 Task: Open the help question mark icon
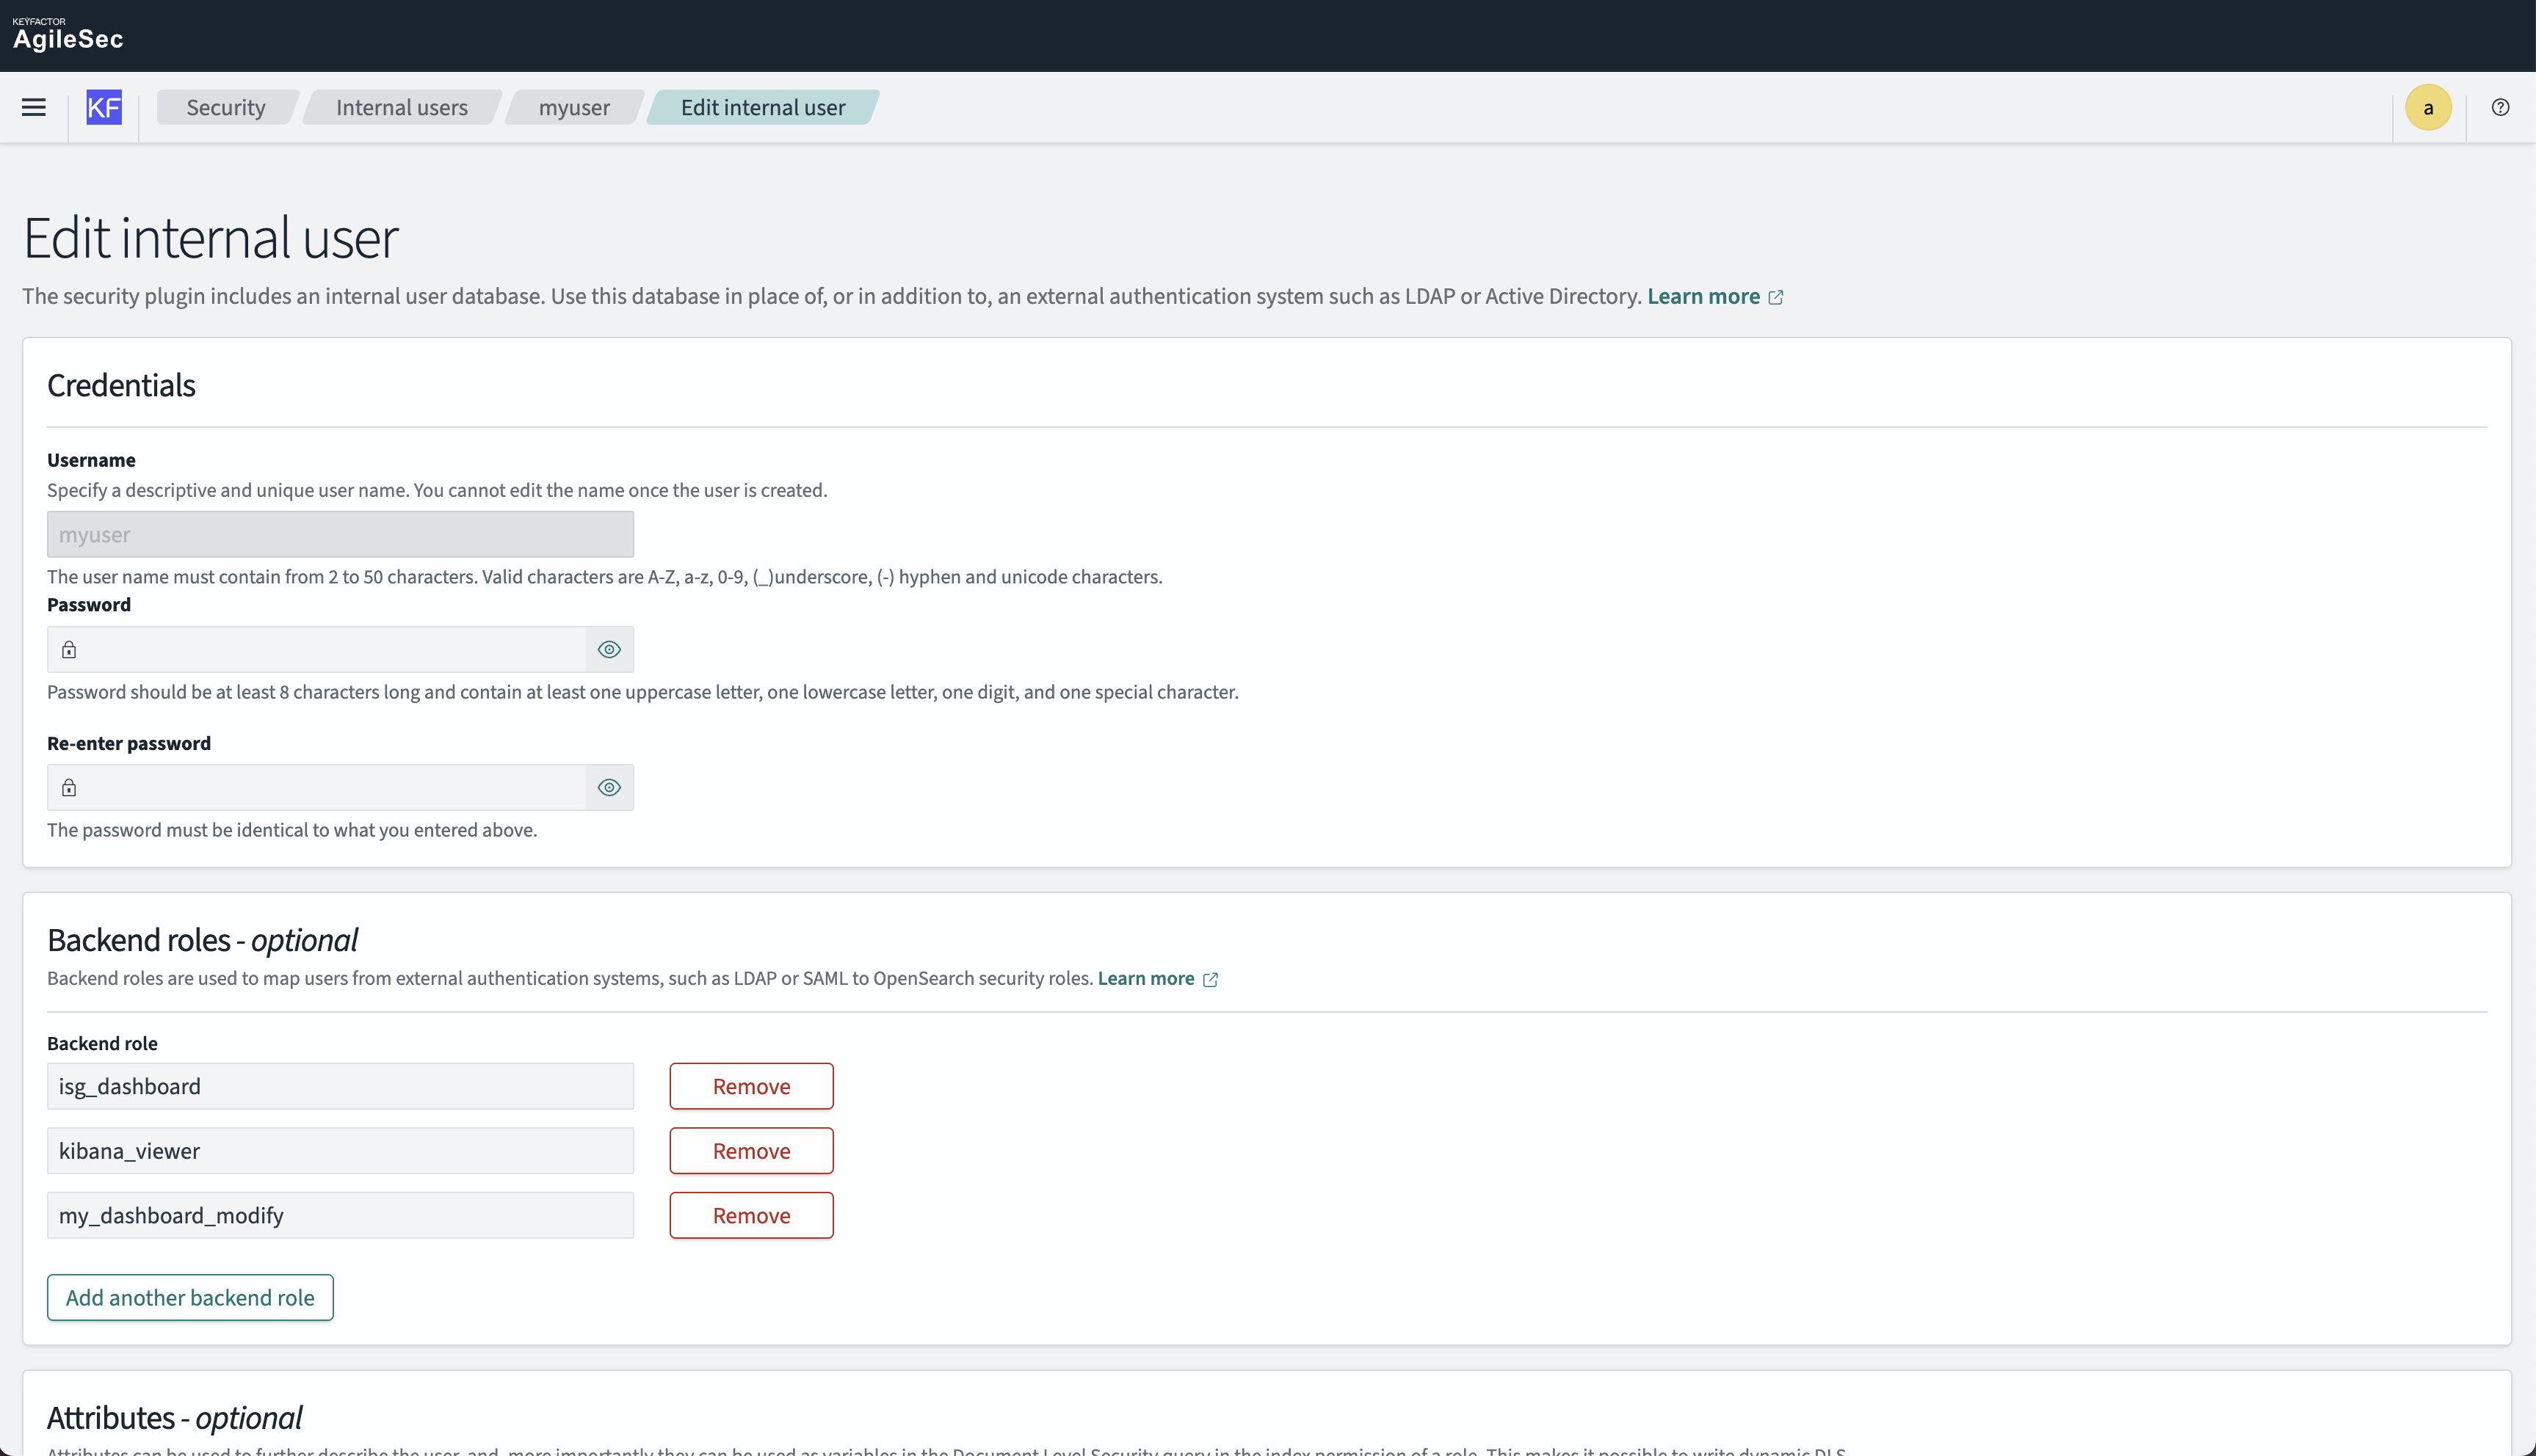coord(2500,107)
